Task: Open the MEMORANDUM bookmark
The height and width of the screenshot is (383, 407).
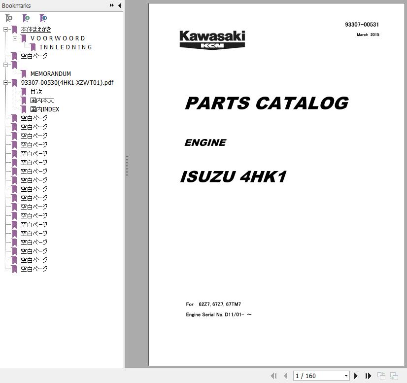Action: click(x=51, y=74)
